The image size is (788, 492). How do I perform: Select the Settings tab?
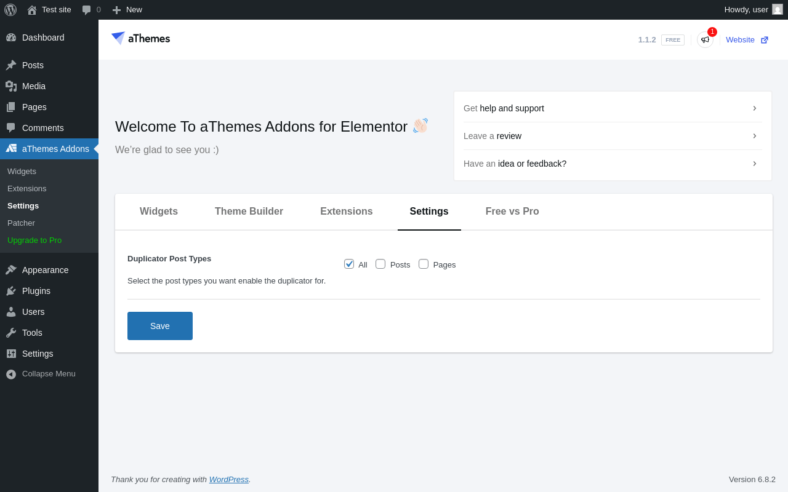click(429, 212)
